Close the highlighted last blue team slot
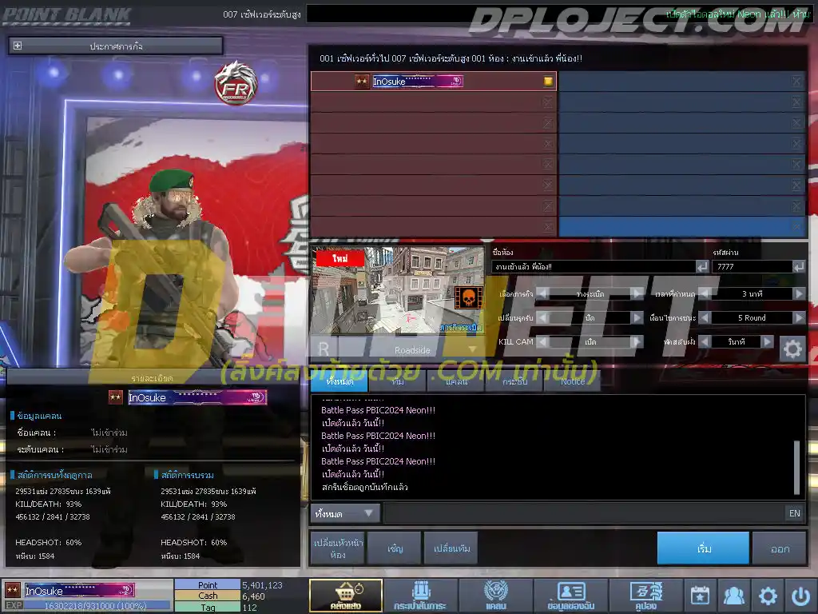The height and width of the screenshot is (614, 818). click(796, 227)
